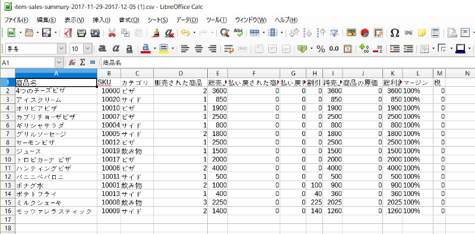Toggle Bold formatting

[x=102, y=49]
